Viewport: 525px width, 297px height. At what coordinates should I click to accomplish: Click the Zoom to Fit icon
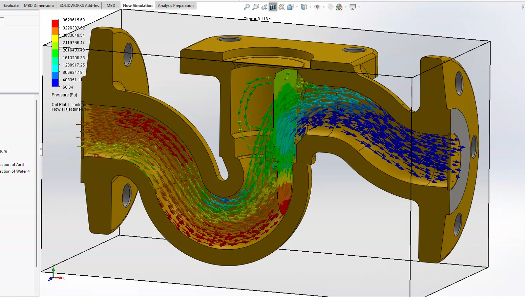(x=247, y=7)
